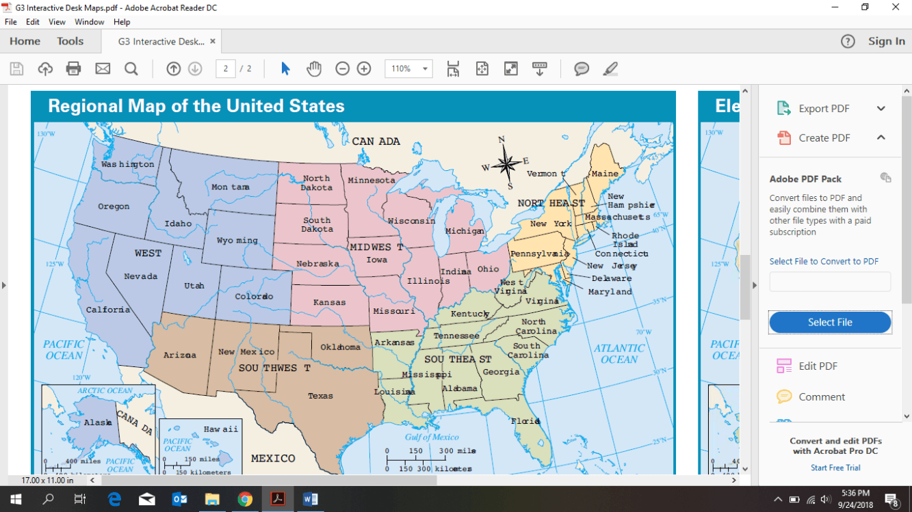Open the Find text magnifier
912x512 pixels.
pos(131,68)
